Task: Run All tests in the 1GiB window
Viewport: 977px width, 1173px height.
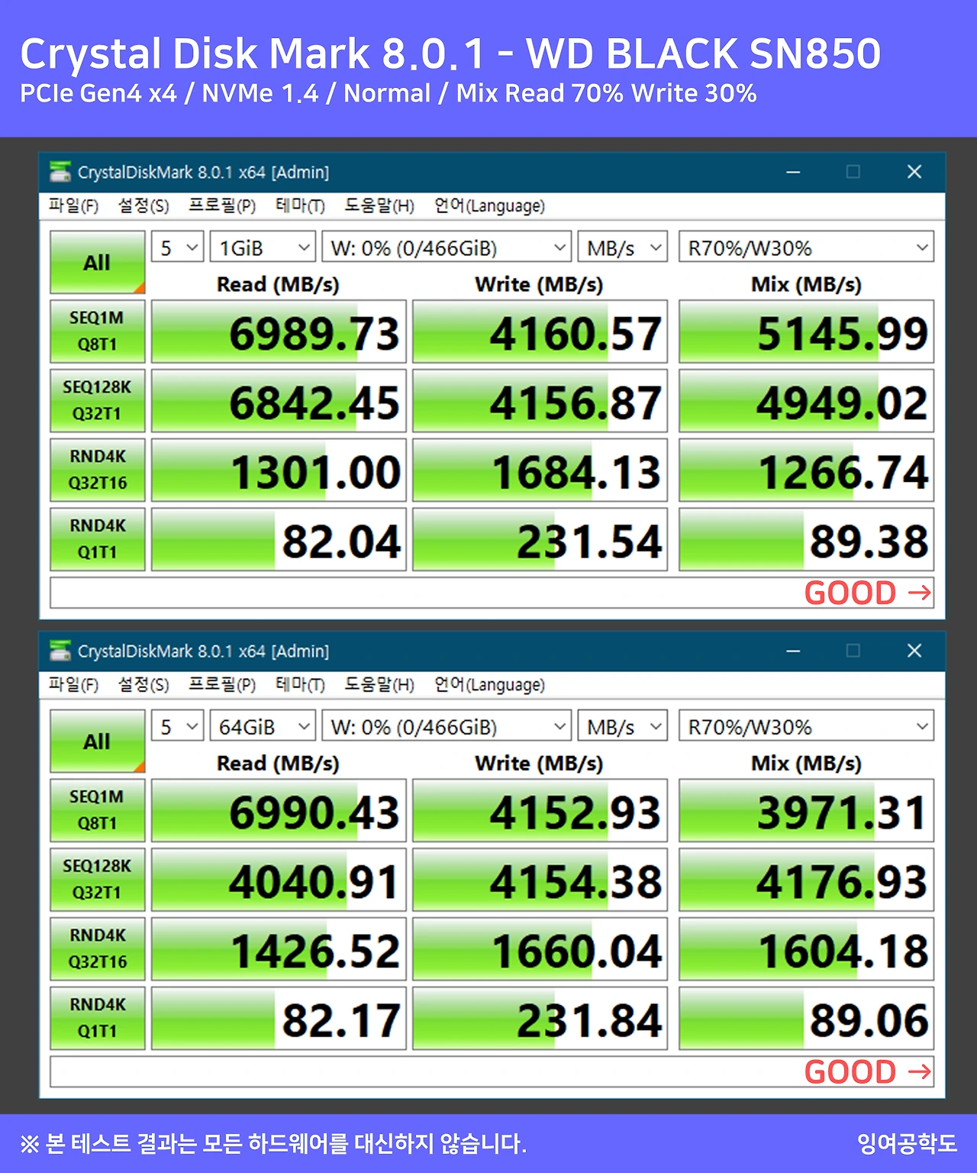Action: pos(97,262)
